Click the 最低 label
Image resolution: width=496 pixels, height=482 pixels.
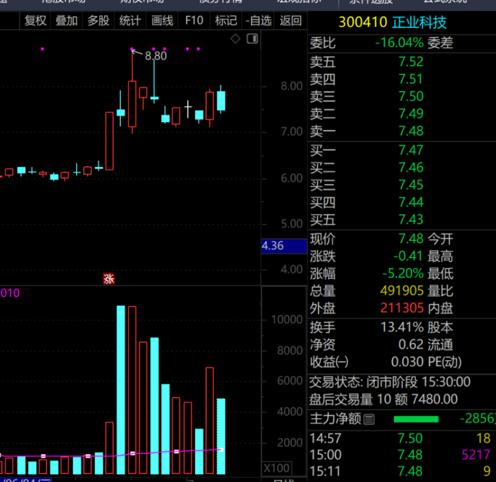click(440, 273)
